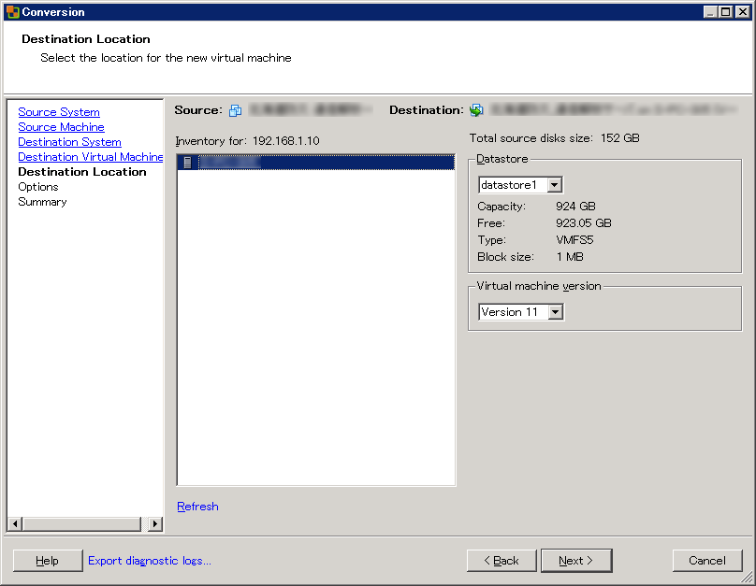Expand the Version 11 dropdown arrow
756x586 pixels.
click(x=555, y=312)
